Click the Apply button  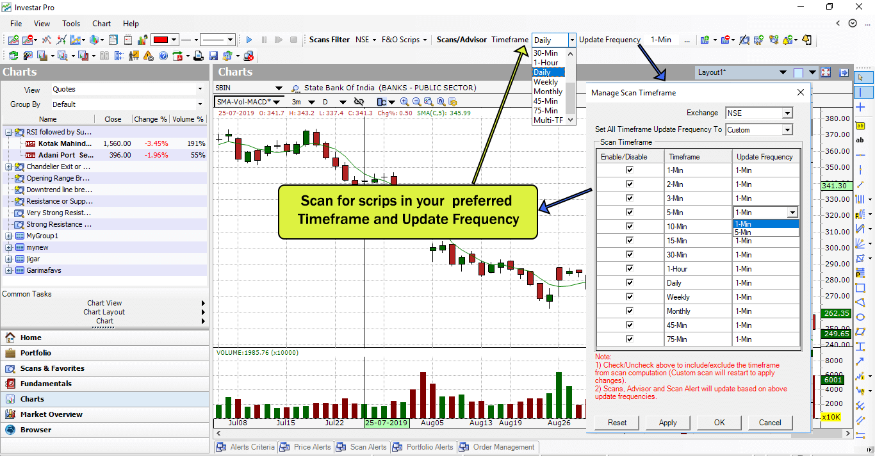tap(667, 423)
